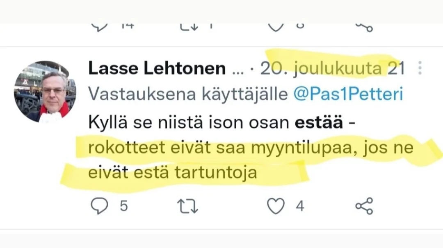
Task: Click the "Vastauksena käyttäjälle" reply label
Action: 189,95
